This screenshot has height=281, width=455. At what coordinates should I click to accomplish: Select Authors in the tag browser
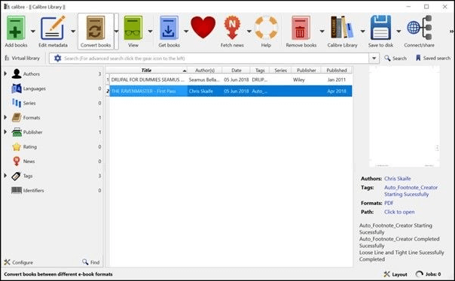32,74
